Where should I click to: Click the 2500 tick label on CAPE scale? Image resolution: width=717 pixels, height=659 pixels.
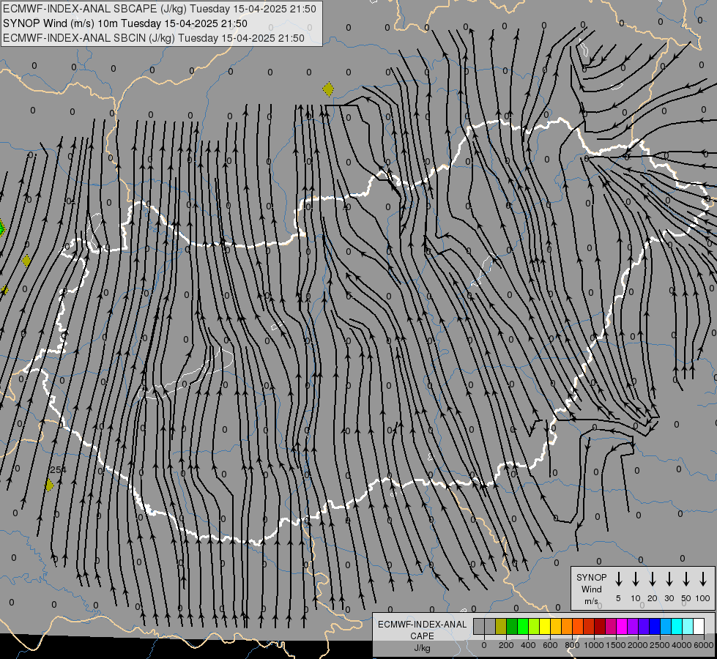tap(660, 645)
